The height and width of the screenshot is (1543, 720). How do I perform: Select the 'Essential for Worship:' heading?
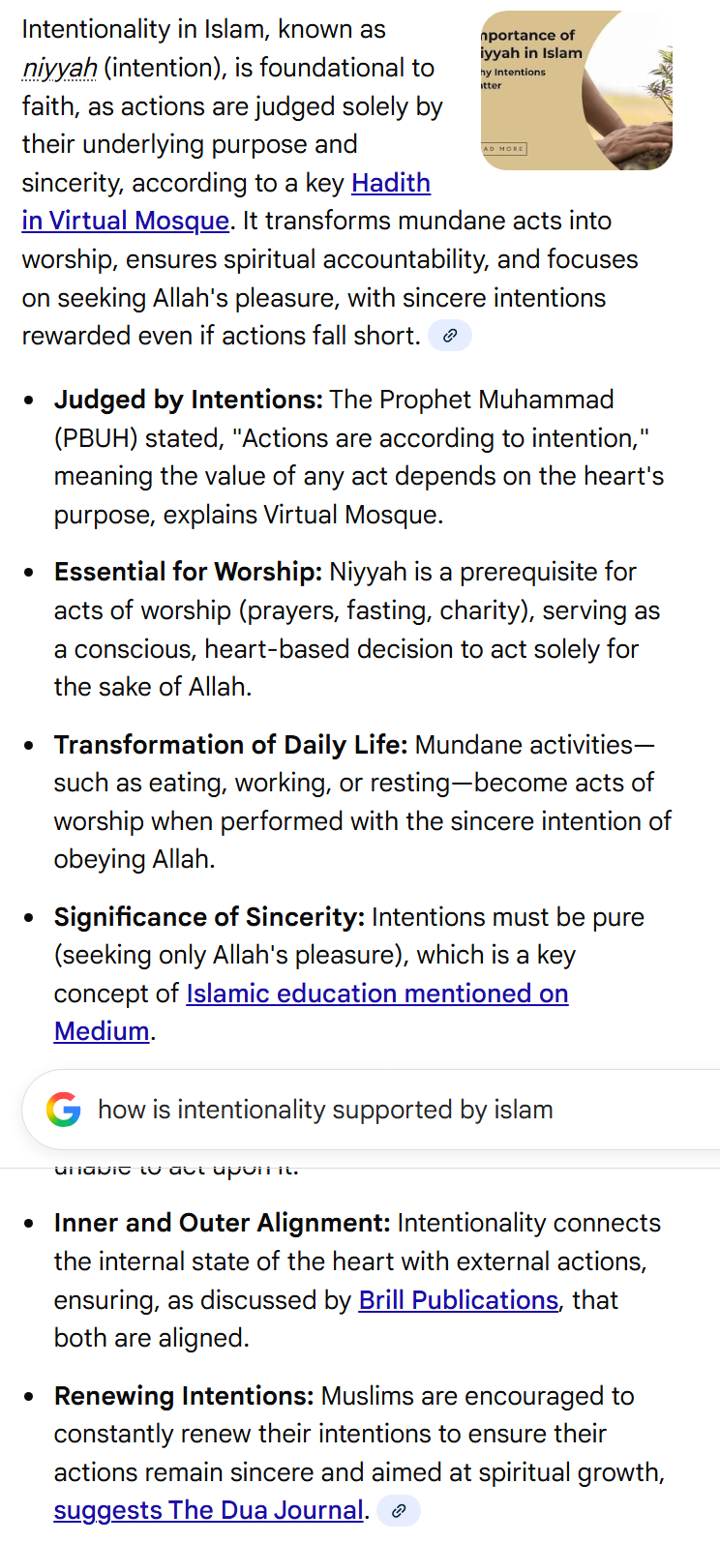(x=188, y=572)
